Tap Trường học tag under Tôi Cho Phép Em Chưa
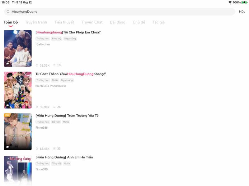Viewport: 249px width, 186px height. coord(43,38)
